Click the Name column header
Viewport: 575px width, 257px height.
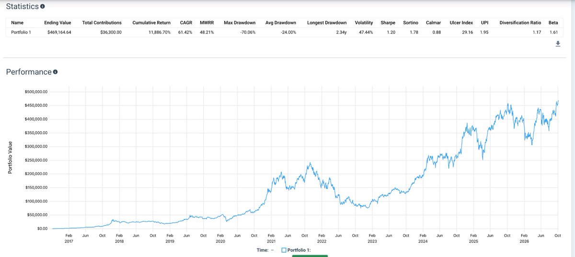click(x=17, y=23)
